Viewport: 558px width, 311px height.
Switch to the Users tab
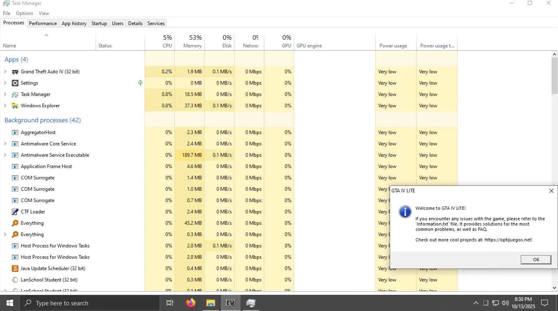tap(118, 23)
